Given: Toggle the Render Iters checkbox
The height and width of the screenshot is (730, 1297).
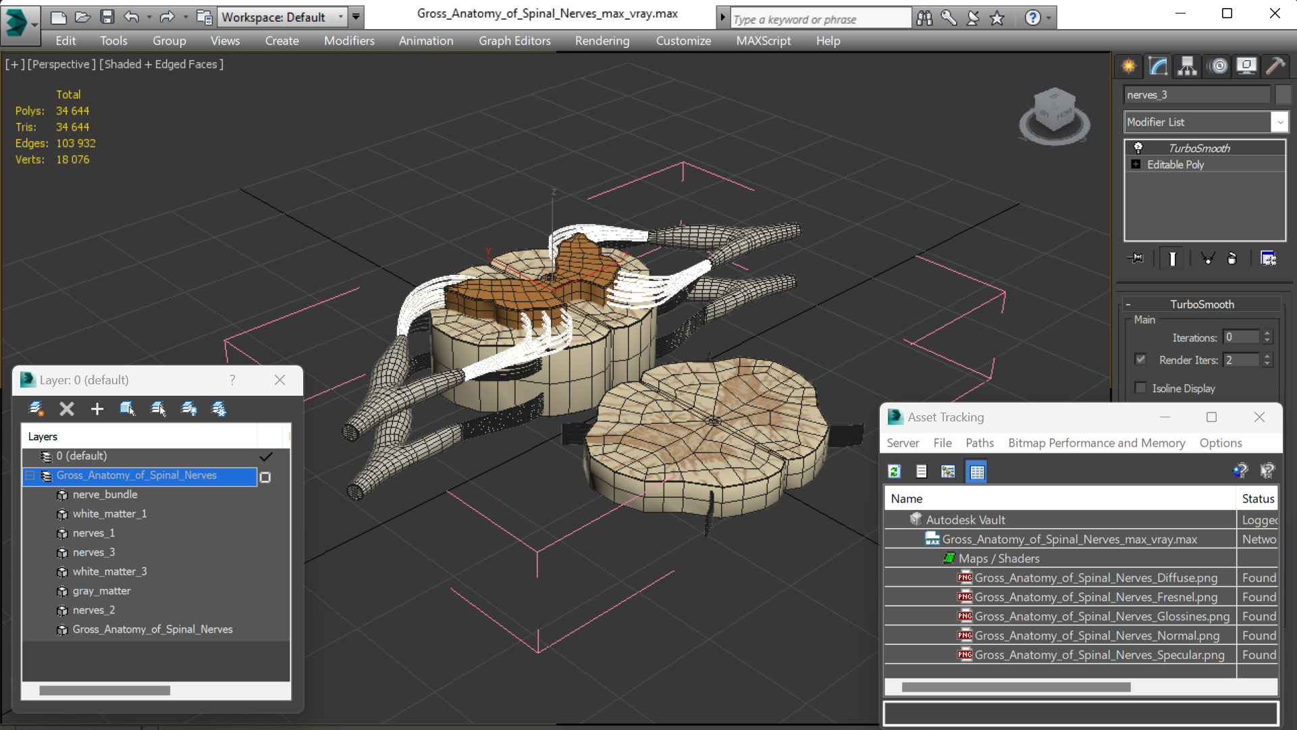Looking at the screenshot, I should click(x=1140, y=359).
